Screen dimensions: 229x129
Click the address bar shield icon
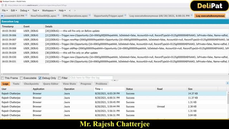(x=3, y=5)
